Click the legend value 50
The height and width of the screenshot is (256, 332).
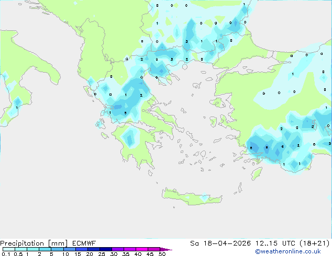pos(162,254)
